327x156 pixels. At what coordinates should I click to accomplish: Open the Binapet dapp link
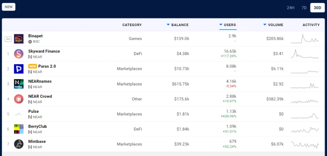point(36,36)
